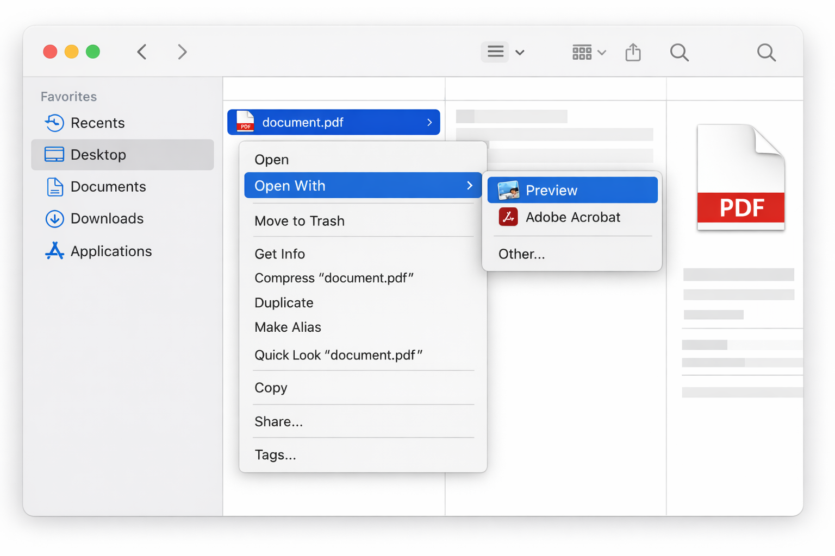This screenshot has height=556, width=835.
Task: Click the Preview app icon
Action: coord(508,190)
